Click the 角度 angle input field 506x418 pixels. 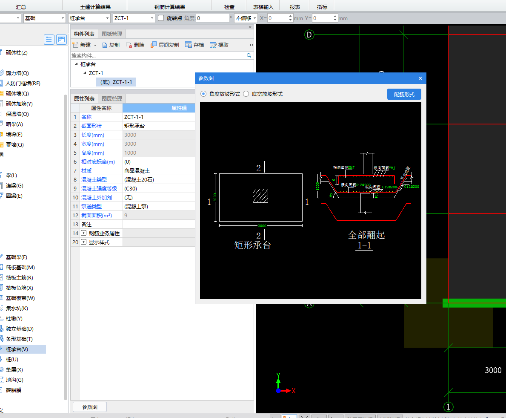pos(213,18)
